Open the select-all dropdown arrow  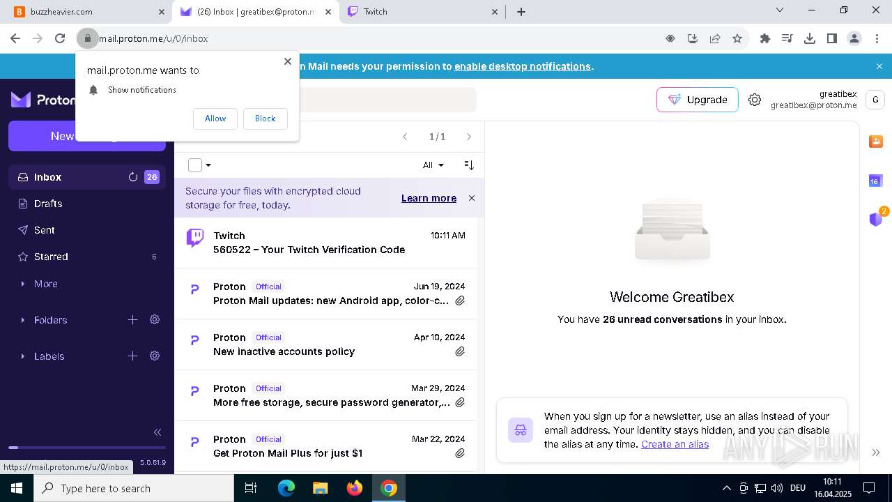pyautogui.click(x=208, y=165)
